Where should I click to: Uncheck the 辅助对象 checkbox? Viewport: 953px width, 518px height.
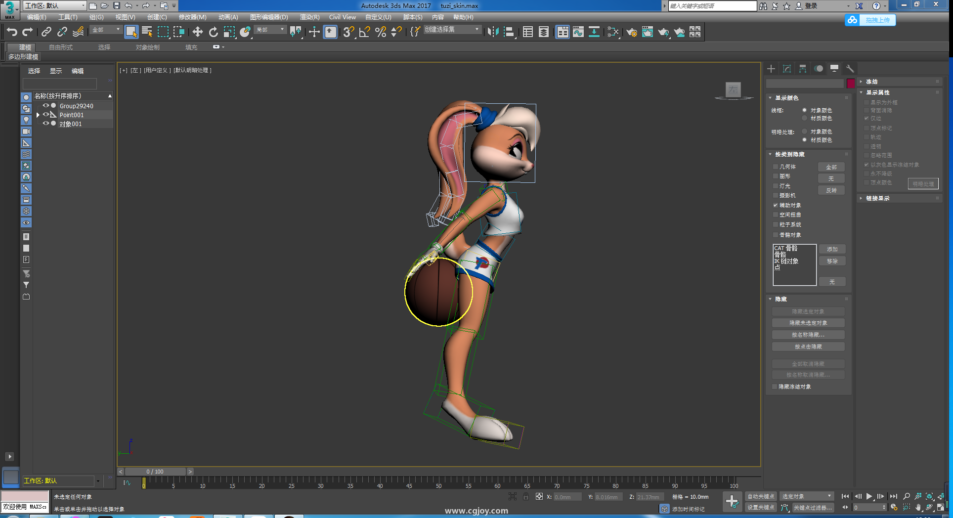click(x=776, y=206)
